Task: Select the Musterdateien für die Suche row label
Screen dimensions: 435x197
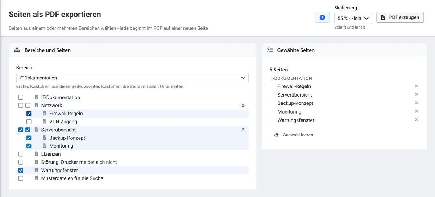Action: click(x=72, y=178)
